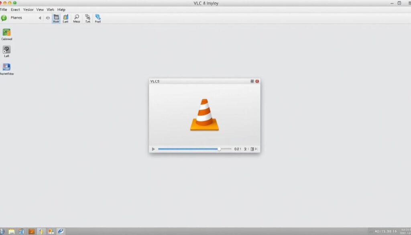Click the seek slider handle in VLCS player

coord(219,149)
